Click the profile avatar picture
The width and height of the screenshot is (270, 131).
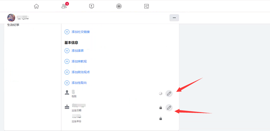(11, 18)
